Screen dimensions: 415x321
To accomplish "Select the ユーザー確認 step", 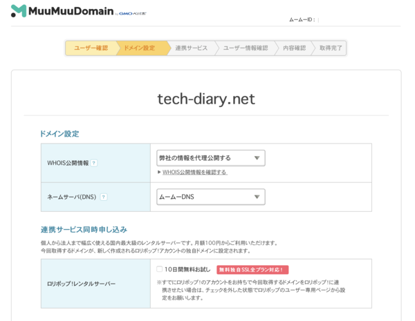I will pos(91,48).
